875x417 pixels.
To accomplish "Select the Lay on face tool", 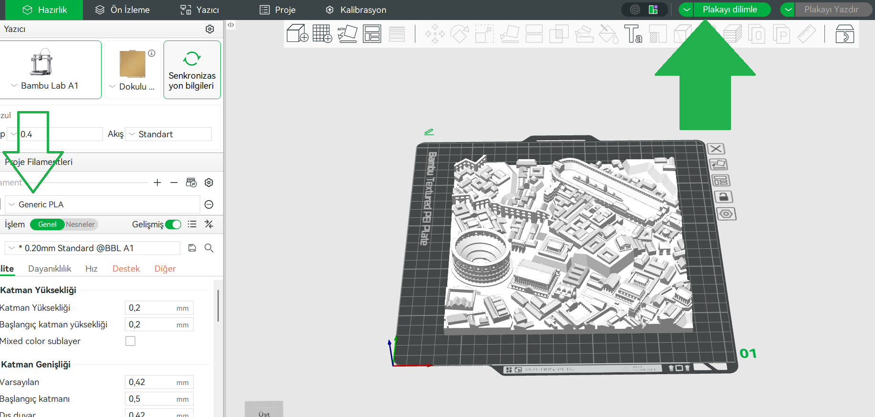I will [x=509, y=34].
